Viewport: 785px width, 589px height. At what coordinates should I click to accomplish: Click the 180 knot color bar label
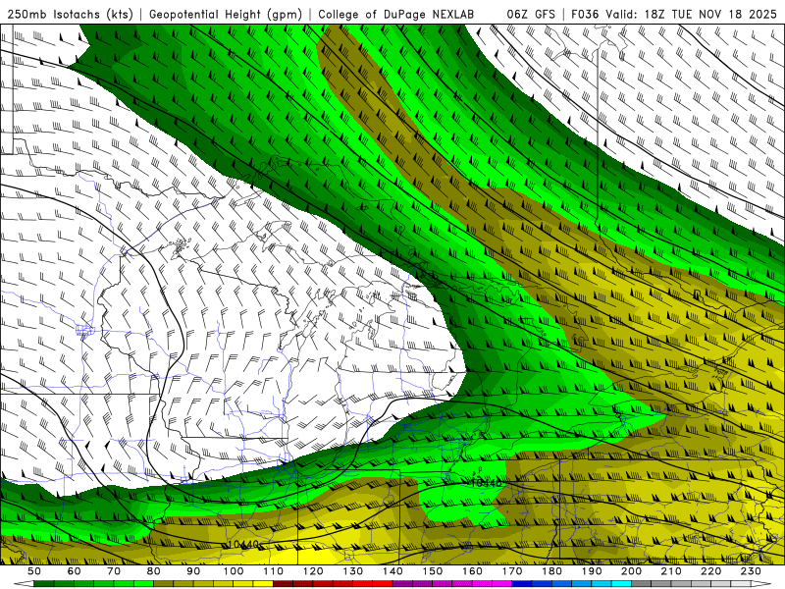[x=551, y=571]
